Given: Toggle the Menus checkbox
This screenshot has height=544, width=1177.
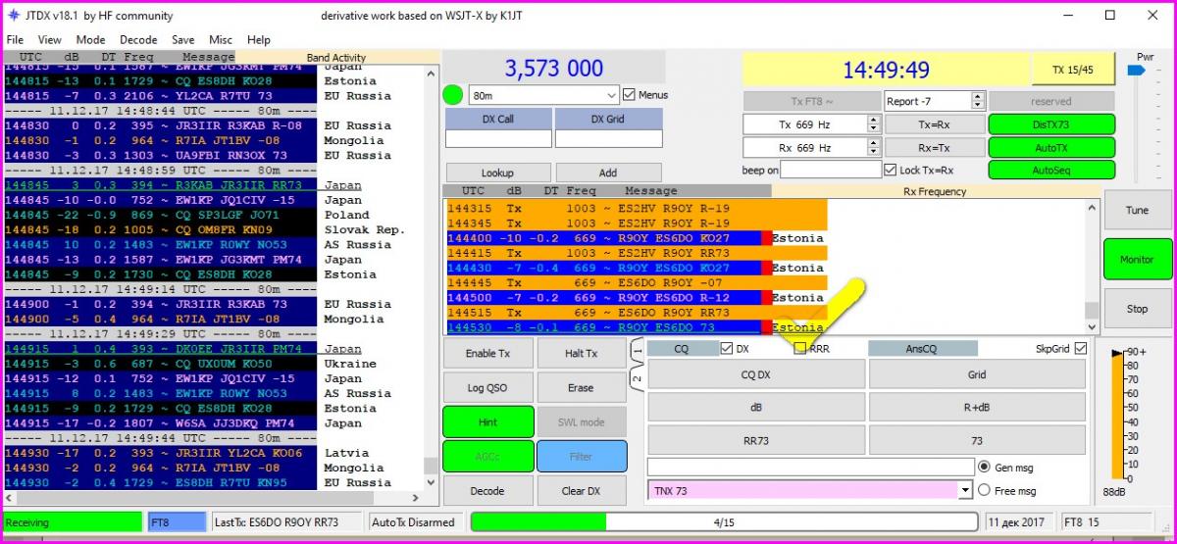Looking at the screenshot, I should tap(630, 95).
